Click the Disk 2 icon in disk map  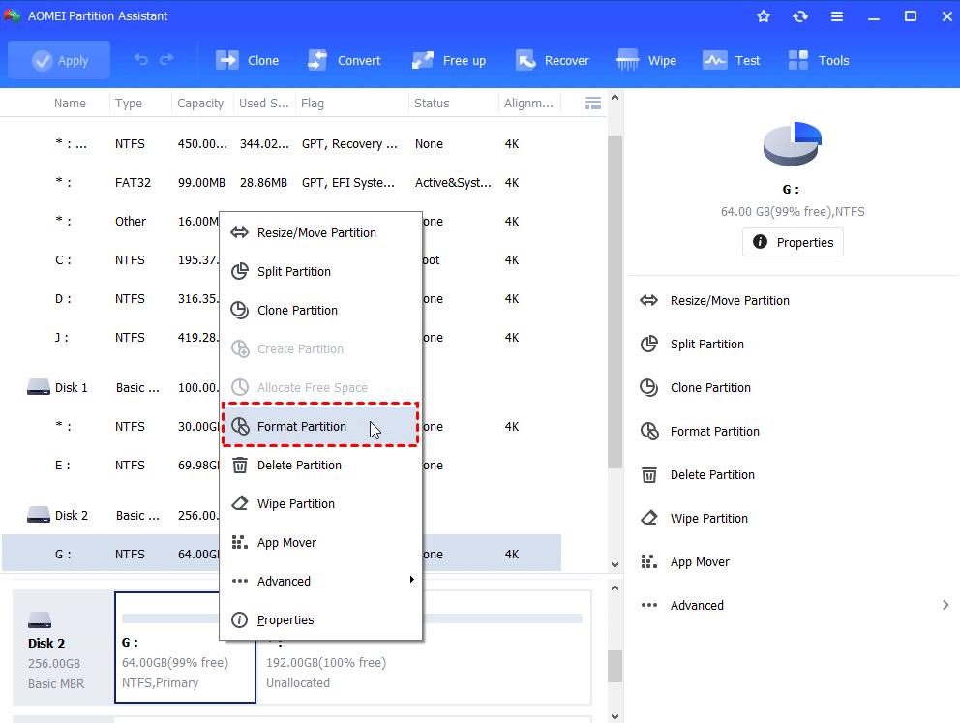click(x=40, y=620)
